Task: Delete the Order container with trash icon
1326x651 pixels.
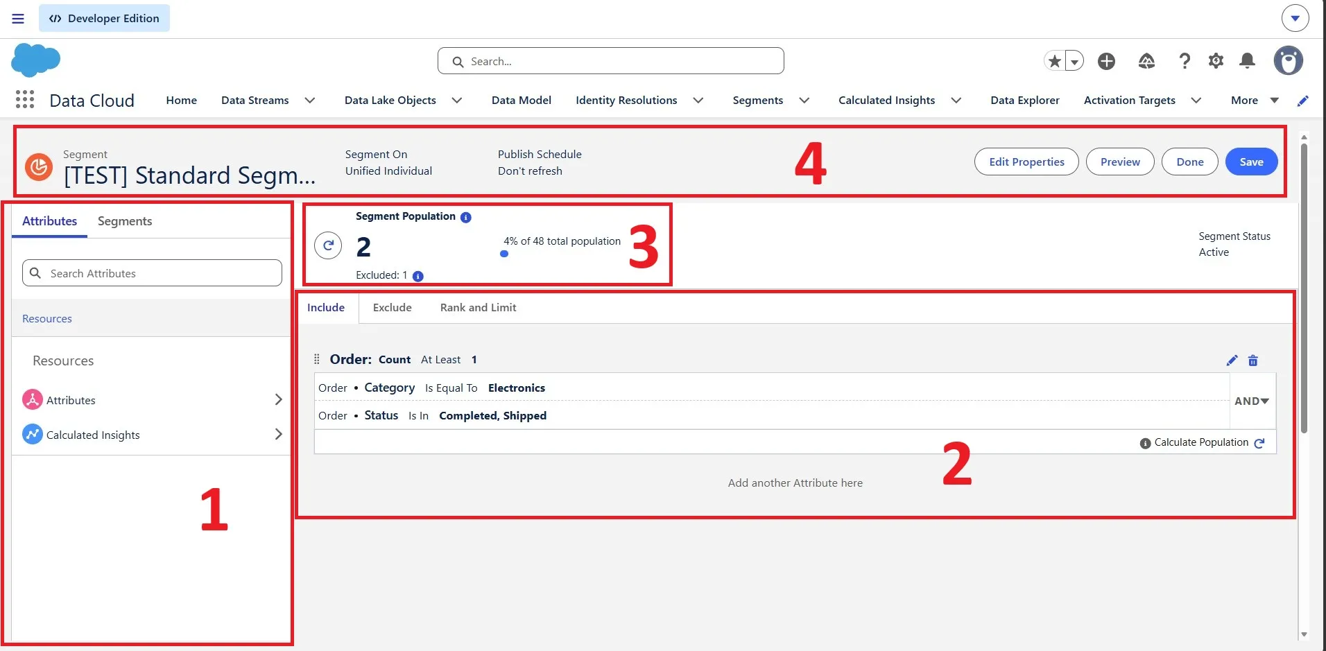Action: [1253, 361]
